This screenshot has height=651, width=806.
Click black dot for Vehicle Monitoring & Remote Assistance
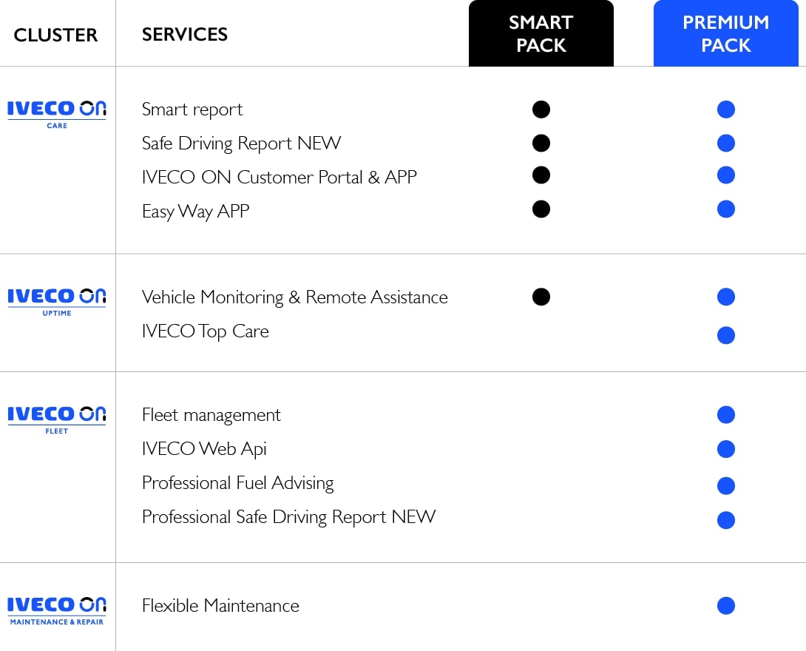[541, 297]
